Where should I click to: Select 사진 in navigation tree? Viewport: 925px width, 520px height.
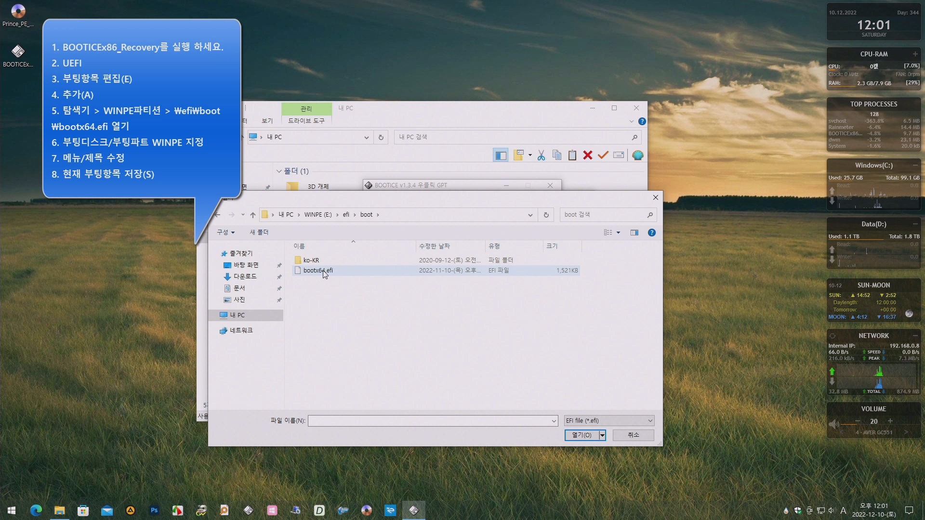click(239, 299)
